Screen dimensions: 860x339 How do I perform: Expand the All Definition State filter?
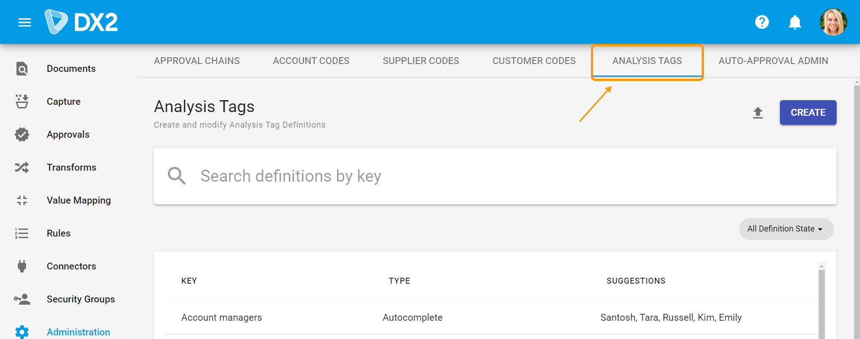point(786,229)
